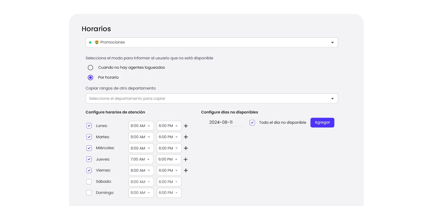Enable the Domingo checkbox

pos(89,193)
